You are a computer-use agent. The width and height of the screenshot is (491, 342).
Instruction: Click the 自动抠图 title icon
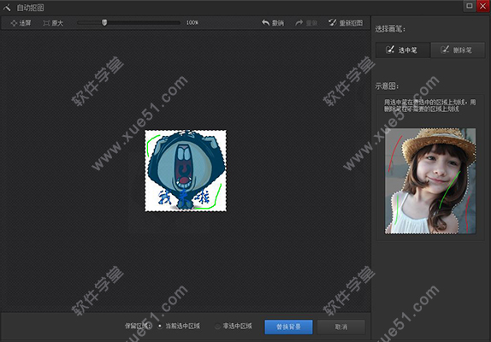(x=7, y=8)
